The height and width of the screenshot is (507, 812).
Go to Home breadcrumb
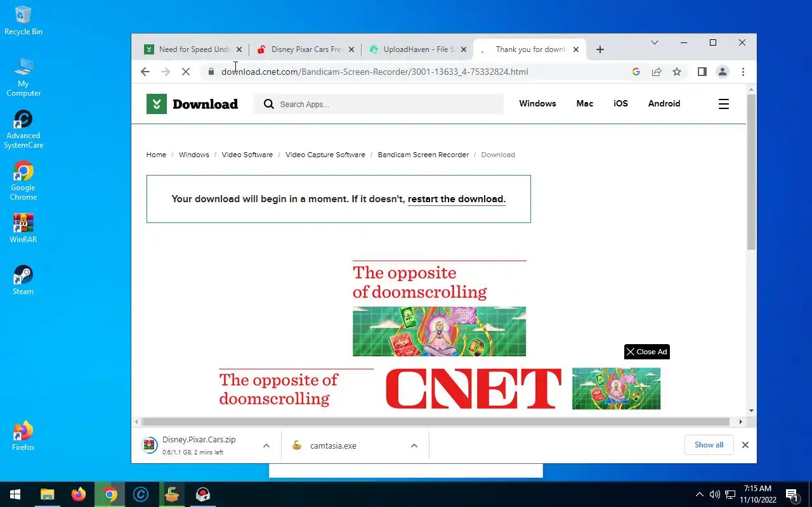pyautogui.click(x=156, y=155)
